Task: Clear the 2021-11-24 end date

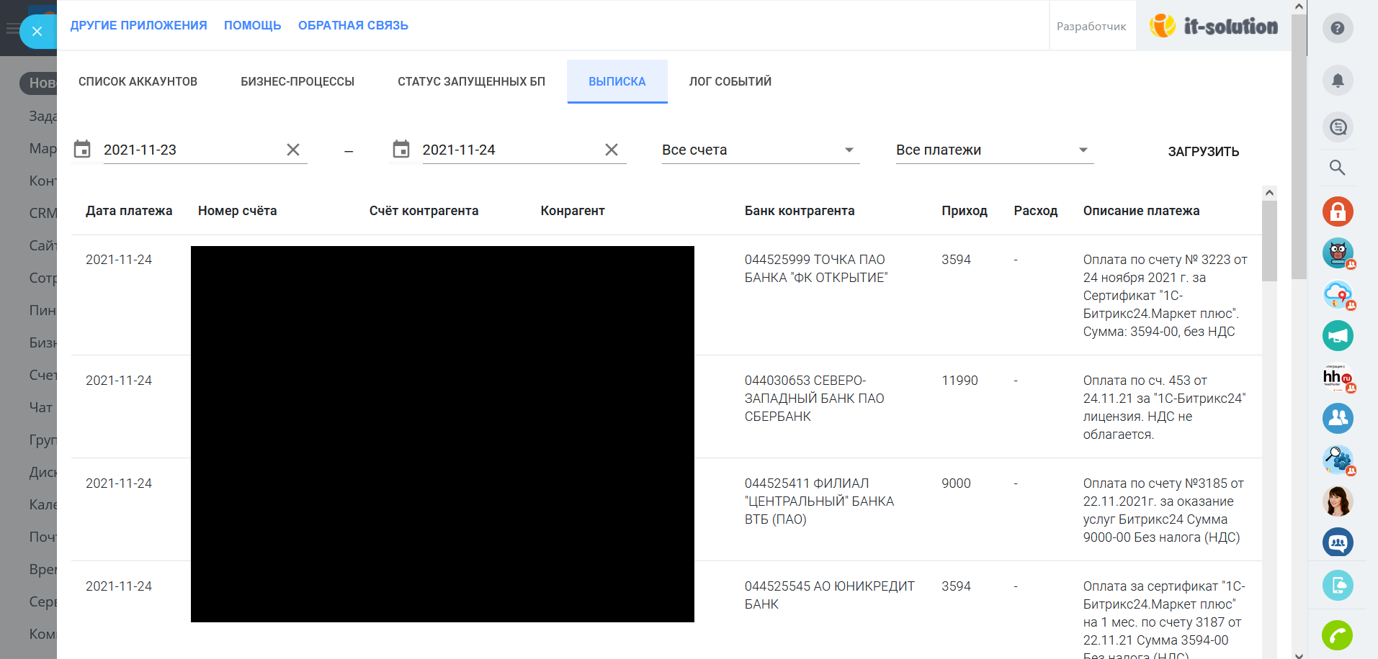Action: [x=612, y=150]
